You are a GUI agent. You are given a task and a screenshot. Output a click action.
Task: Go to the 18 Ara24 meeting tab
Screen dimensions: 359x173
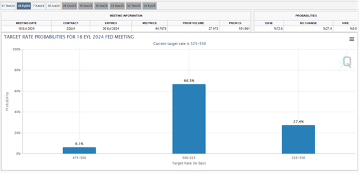(x=53, y=6)
